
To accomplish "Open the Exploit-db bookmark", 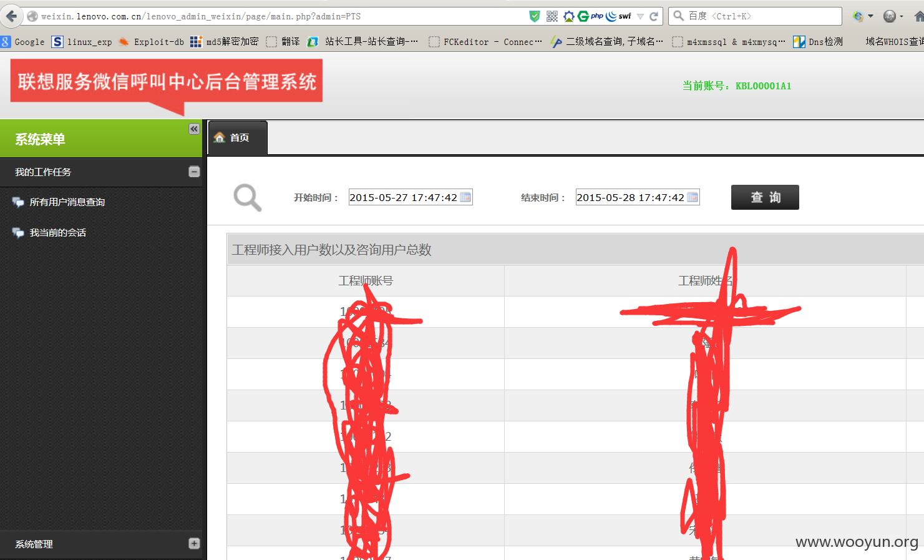I will [x=152, y=42].
